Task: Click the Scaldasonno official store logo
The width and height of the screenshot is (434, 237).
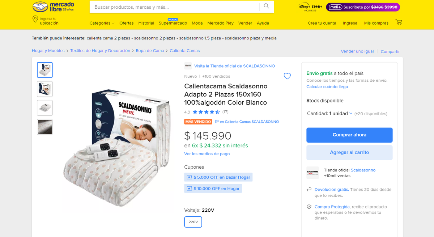Action: pyautogui.click(x=312, y=173)
